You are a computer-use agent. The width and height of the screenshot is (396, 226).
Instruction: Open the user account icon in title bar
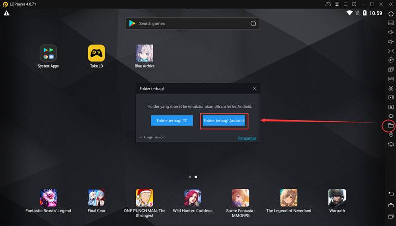337,4
